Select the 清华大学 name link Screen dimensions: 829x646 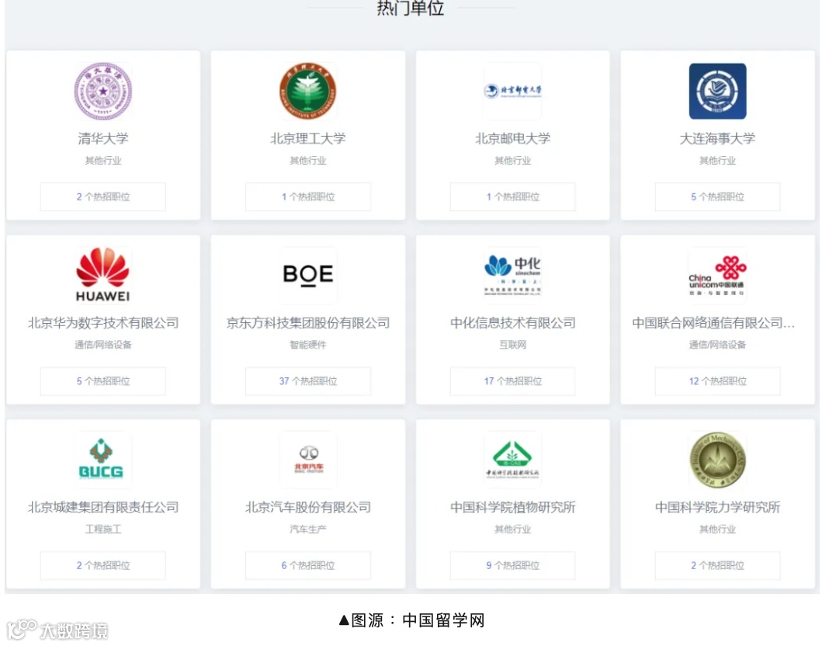(x=102, y=138)
